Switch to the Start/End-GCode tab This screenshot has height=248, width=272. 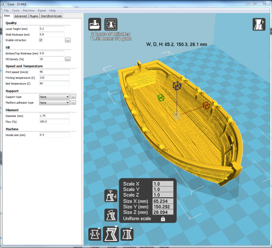point(51,16)
